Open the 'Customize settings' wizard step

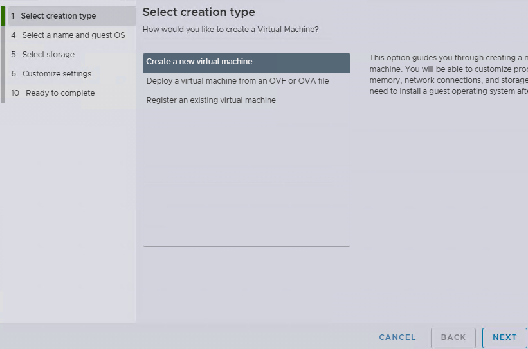(57, 74)
